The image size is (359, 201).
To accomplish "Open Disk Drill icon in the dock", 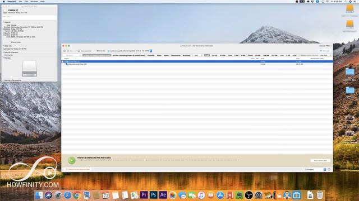I will (x=287, y=195).
